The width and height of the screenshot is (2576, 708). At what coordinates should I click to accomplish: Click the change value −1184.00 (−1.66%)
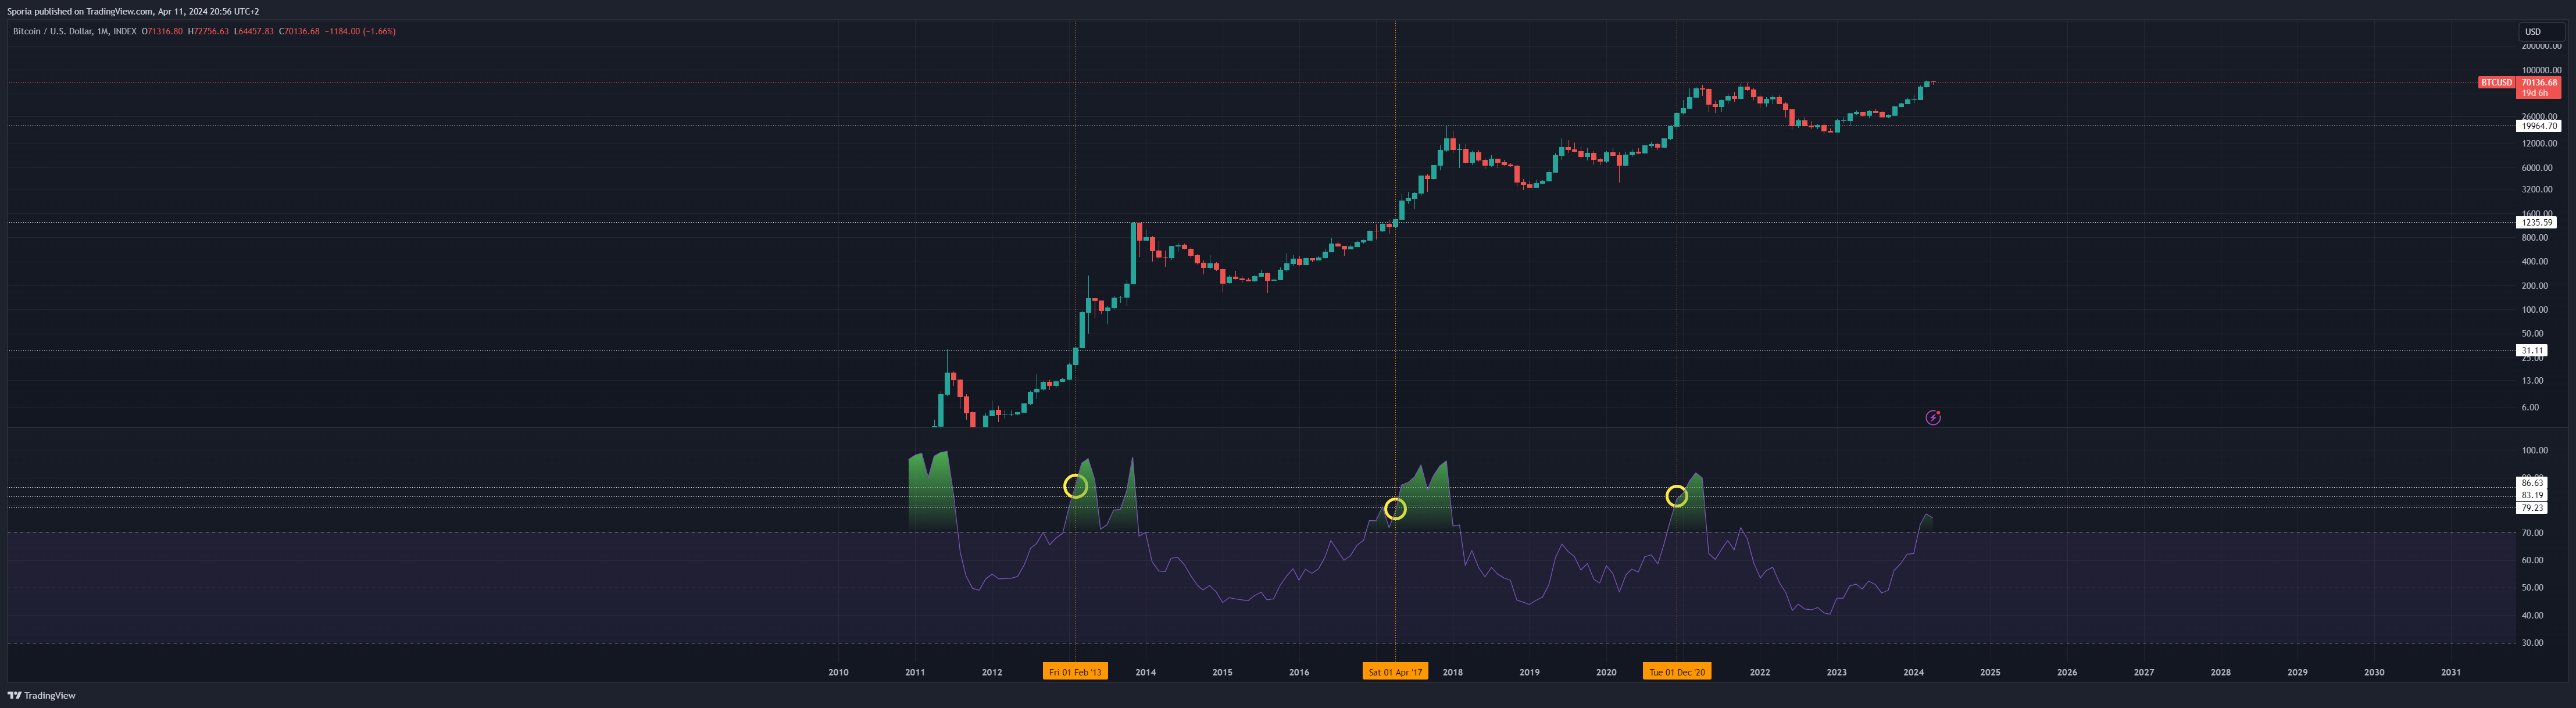(360, 31)
